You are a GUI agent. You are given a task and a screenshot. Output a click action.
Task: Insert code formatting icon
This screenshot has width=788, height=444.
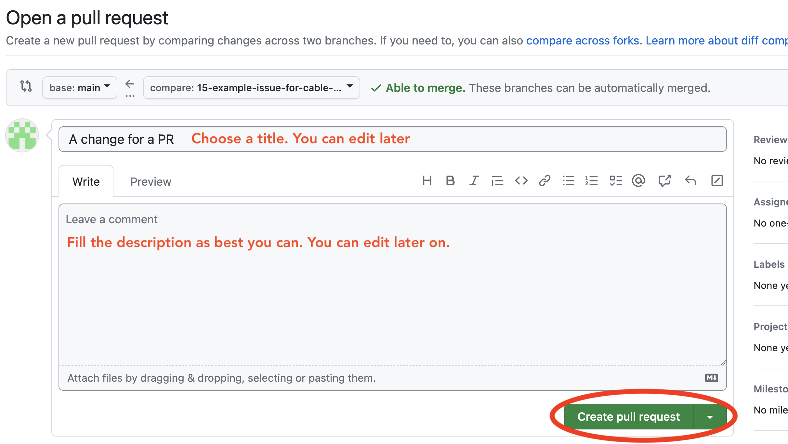(521, 181)
